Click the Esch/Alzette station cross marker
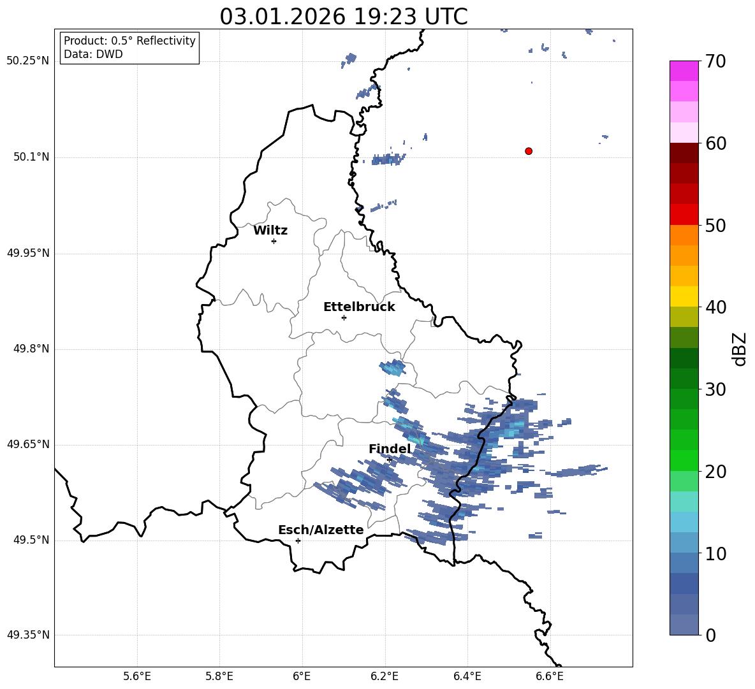 [x=298, y=540]
